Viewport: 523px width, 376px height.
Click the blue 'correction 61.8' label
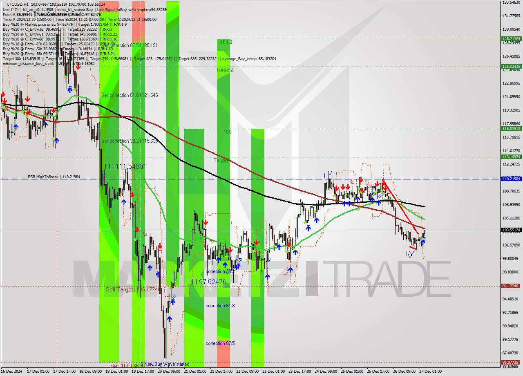[x=220, y=306]
